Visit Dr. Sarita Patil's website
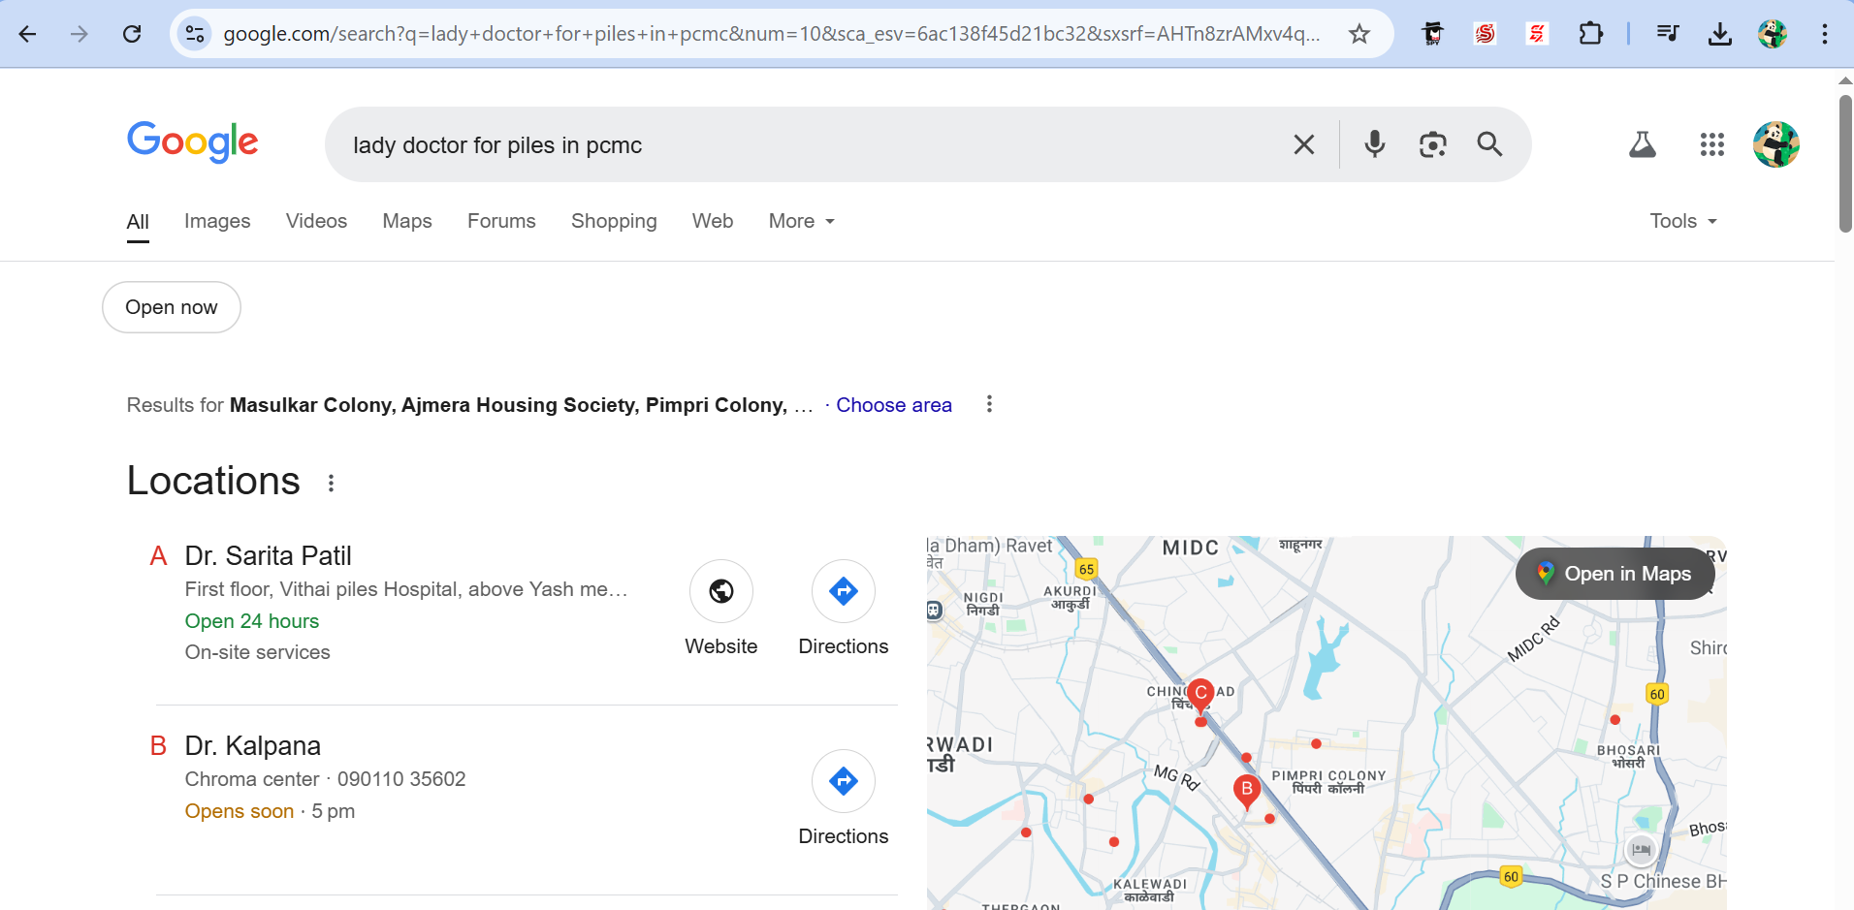The image size is (1854, 910). 720,592
